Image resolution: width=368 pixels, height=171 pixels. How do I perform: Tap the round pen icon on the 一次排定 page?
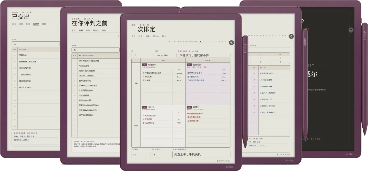tap(231, 43)
